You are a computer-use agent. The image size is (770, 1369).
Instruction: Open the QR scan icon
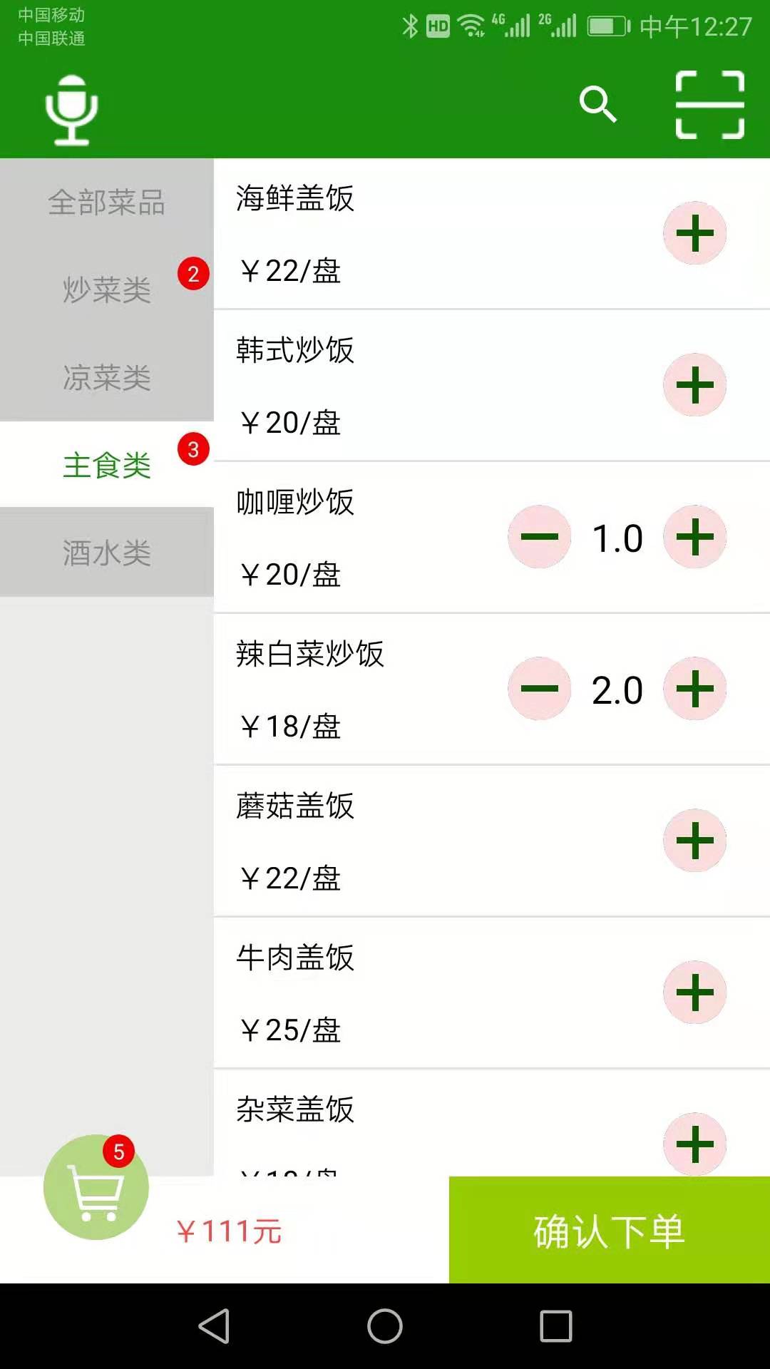(x=710, y=105)
